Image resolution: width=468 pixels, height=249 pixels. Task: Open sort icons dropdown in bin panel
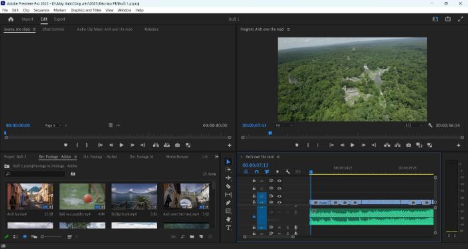[x=72, y=237]
